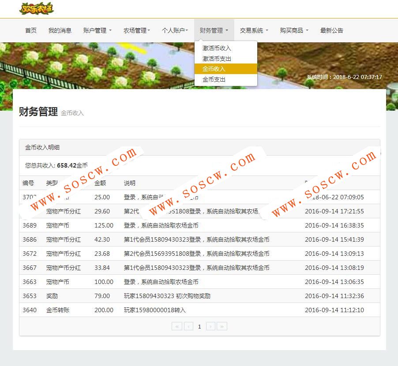Open 最新公告 page
This screenshot has height=366, width=398.
[331, 30]
